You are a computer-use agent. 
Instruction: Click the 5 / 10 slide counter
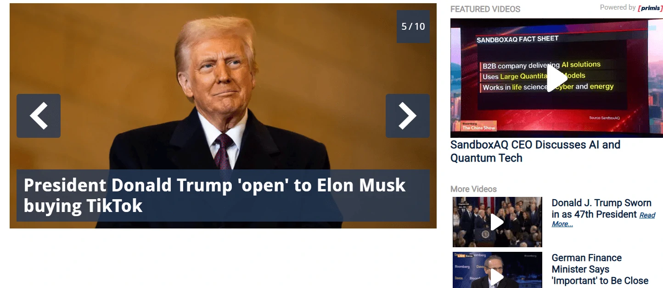(x=413, y=27)
